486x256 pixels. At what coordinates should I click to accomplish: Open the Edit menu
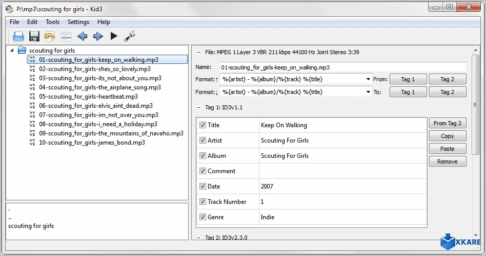click(32, 22)
